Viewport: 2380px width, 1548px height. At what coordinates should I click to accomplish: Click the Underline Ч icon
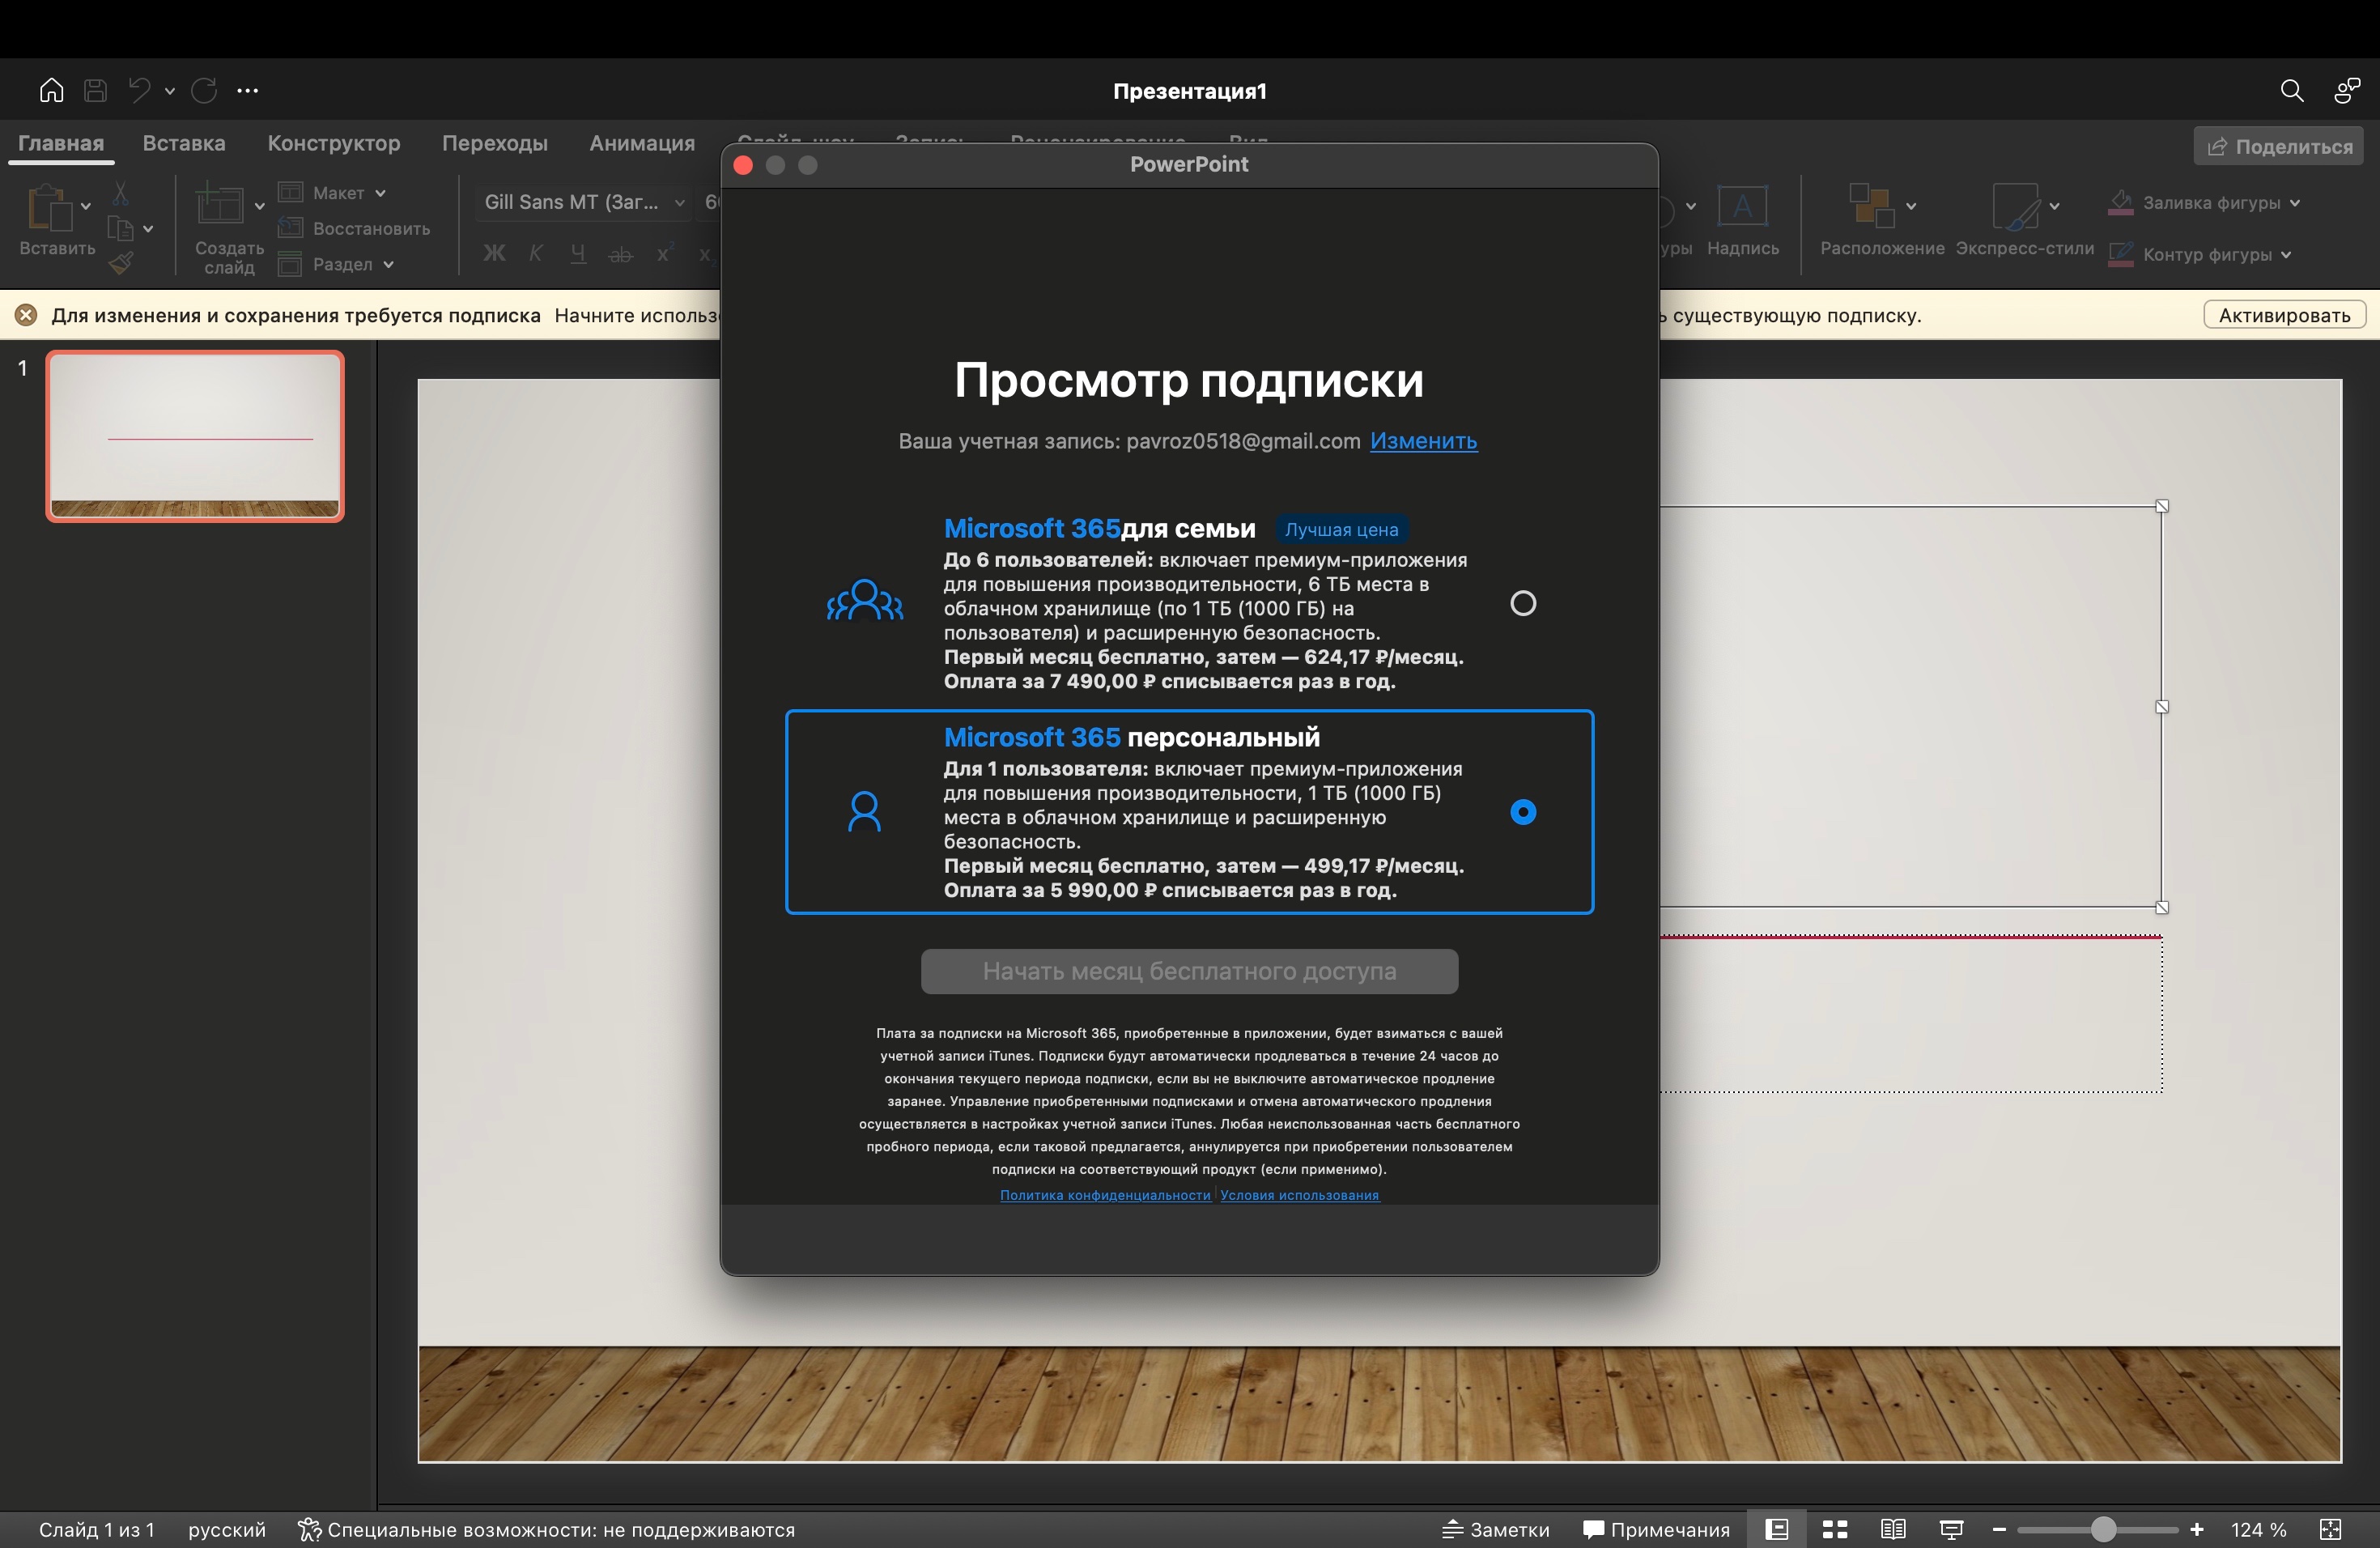[x=578, y=254]
